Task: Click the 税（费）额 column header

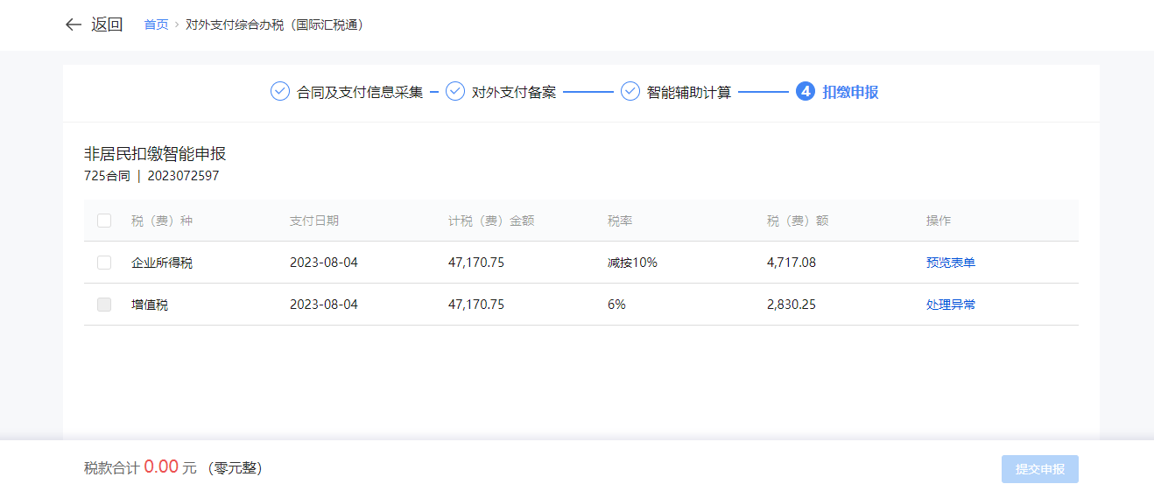Action: [x=798, y=221]
